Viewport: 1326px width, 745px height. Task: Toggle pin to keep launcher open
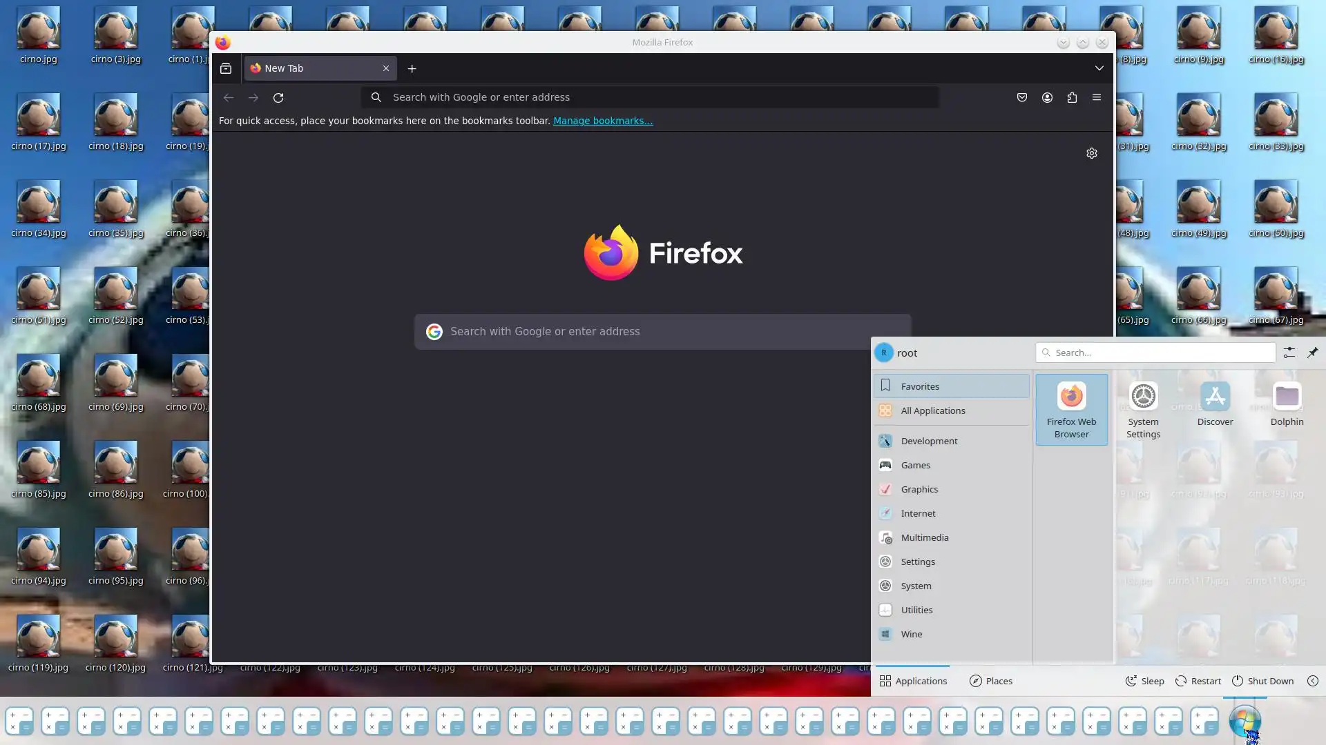[1312, 352]
